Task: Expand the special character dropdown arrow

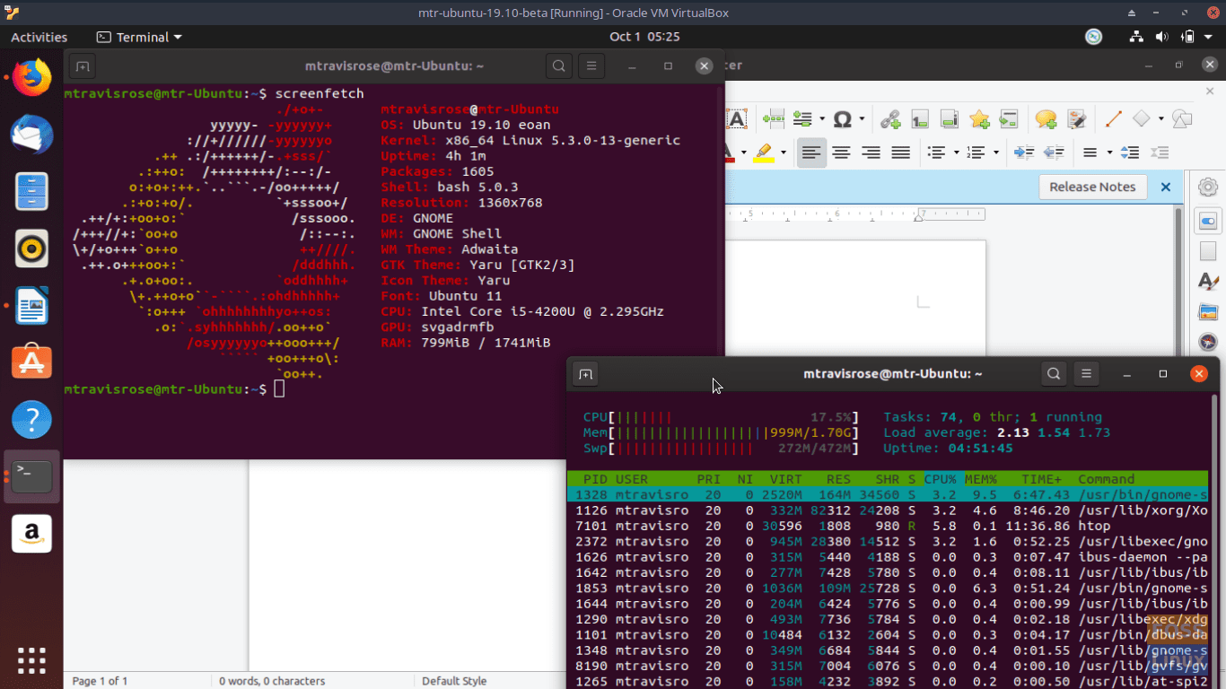Action: pyautogui.click(x=862, y=118)
